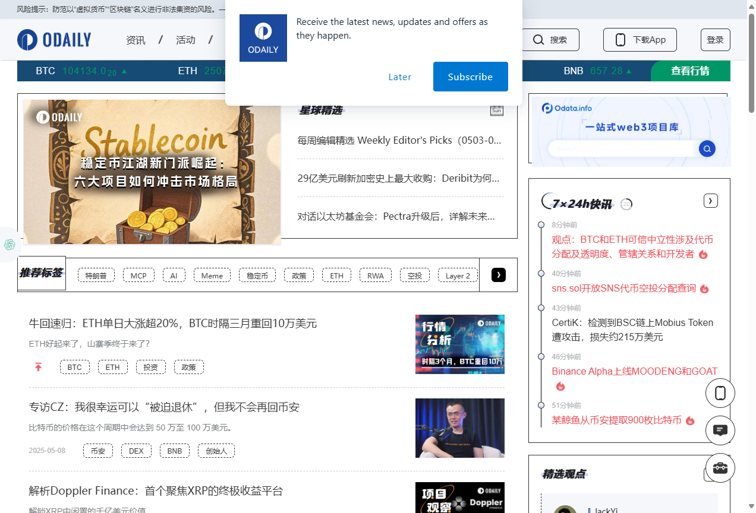Click the pin-to-top arrow icon under ETH article

(x=38, y=367)
